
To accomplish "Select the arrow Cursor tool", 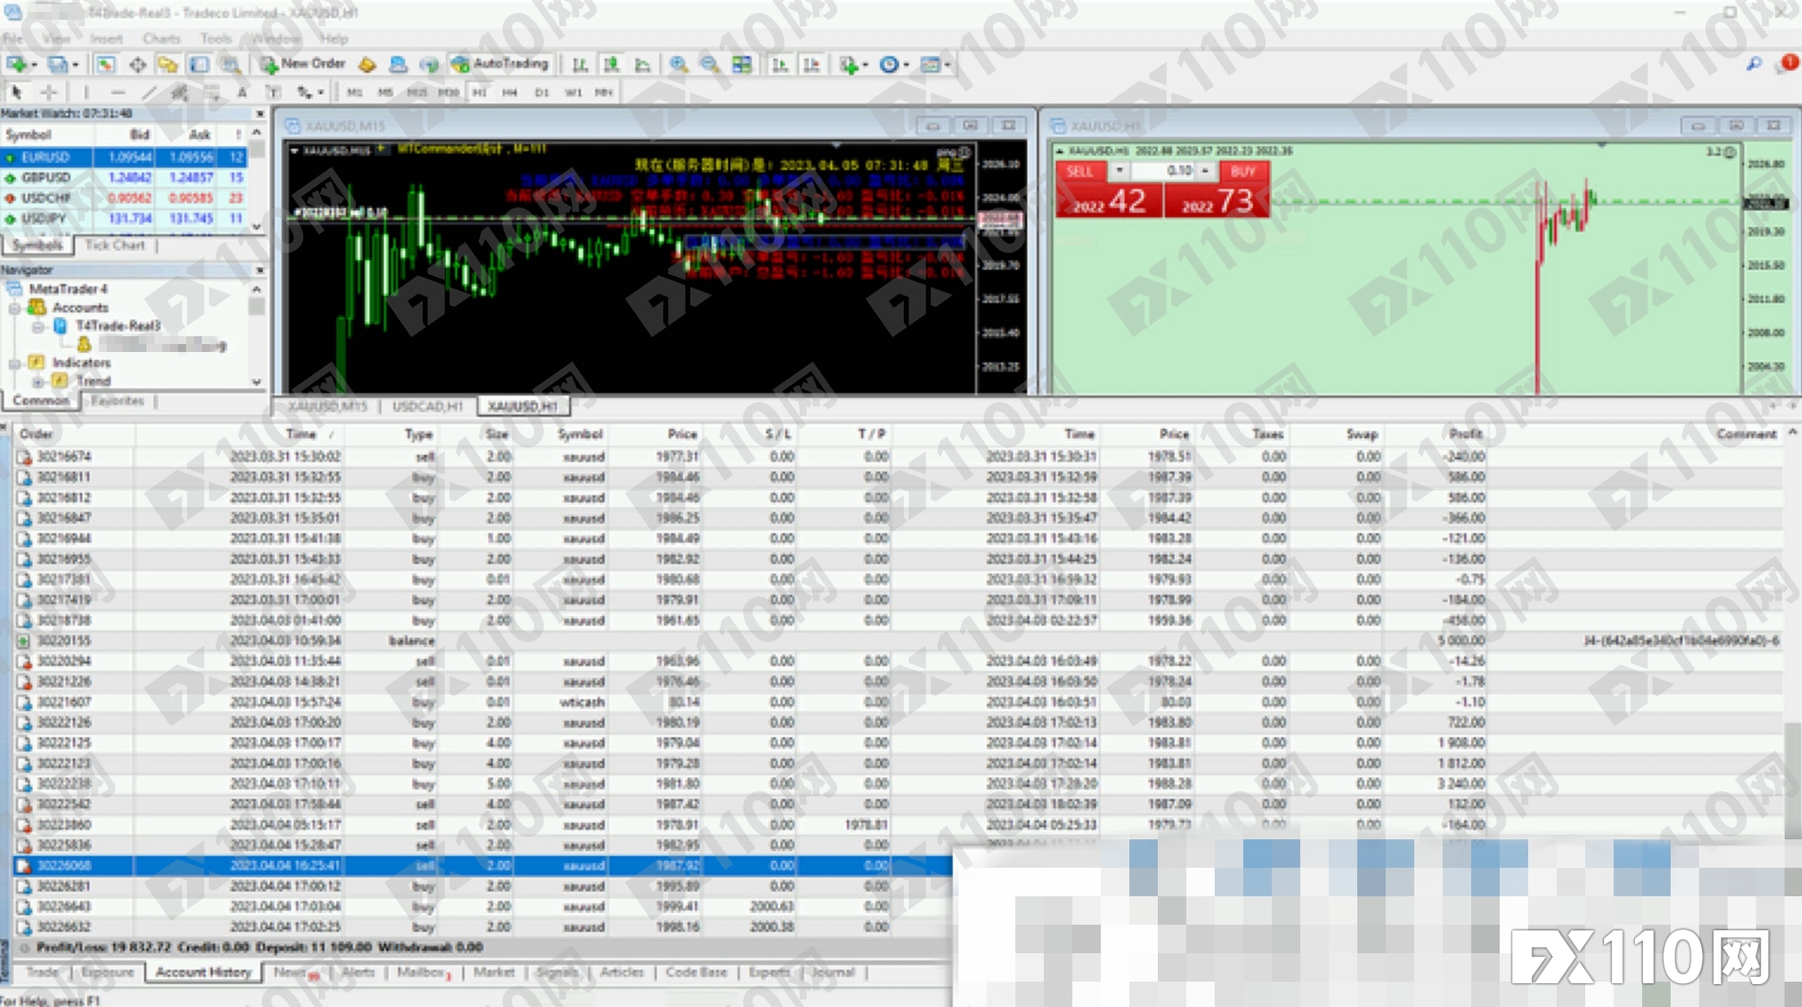I will [x=16, y=92].
